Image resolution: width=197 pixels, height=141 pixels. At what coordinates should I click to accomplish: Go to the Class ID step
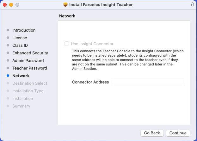click(20, 46)
